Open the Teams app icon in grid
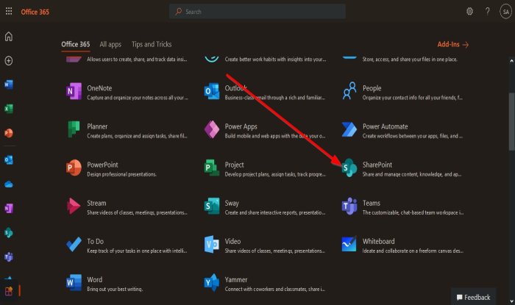 click(349, 206)
